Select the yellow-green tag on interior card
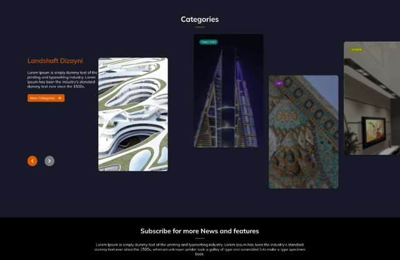Image resolution: width=400 pixels, height=260 pixels. click(x=356, y=49)
